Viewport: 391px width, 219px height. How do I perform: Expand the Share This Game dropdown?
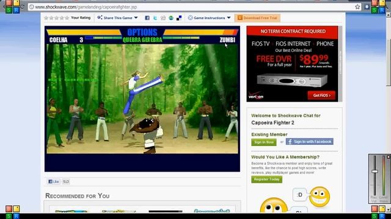136,18
